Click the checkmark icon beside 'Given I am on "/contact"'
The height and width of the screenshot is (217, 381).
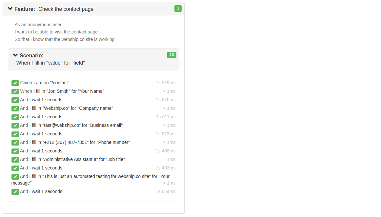15,83
